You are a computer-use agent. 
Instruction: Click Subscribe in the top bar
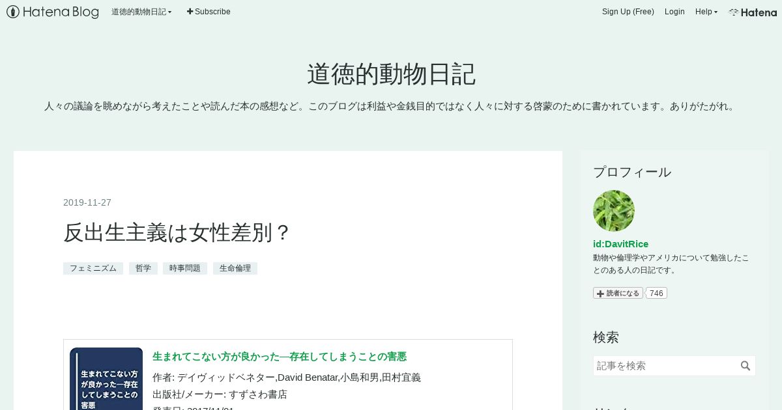209,12
